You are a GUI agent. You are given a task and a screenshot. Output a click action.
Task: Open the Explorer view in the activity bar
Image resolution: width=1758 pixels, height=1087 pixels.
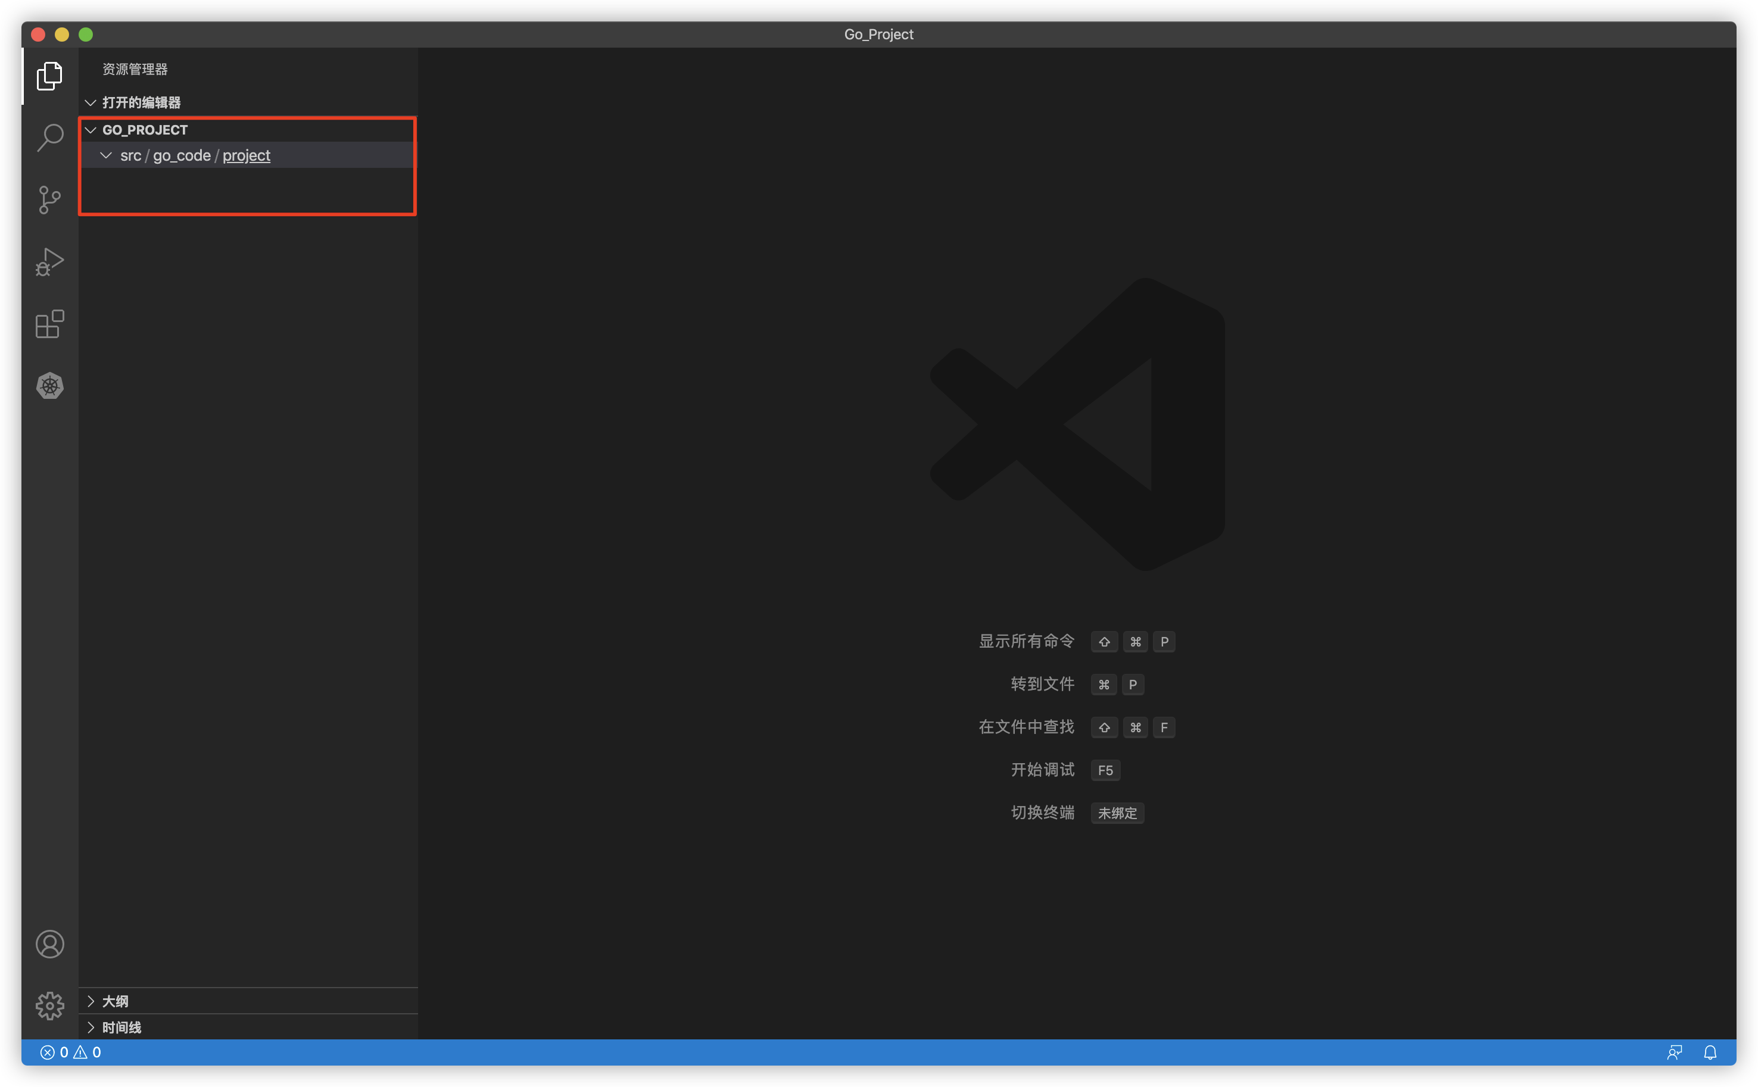[x=49, y=76]
